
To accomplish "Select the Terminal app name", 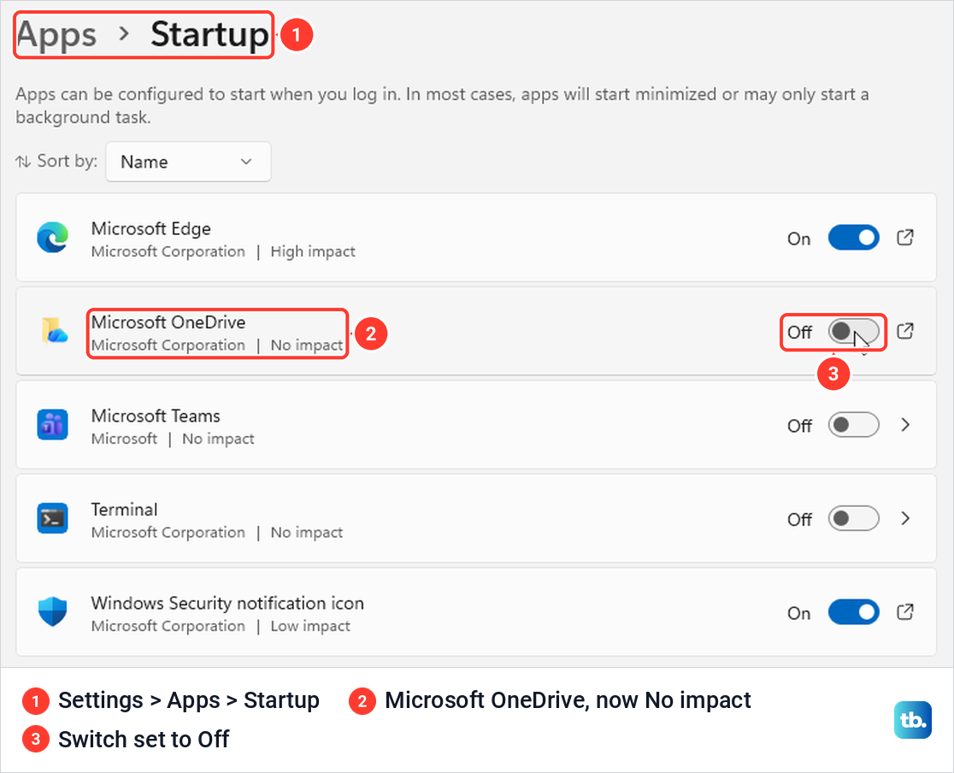I will (124, 510).
